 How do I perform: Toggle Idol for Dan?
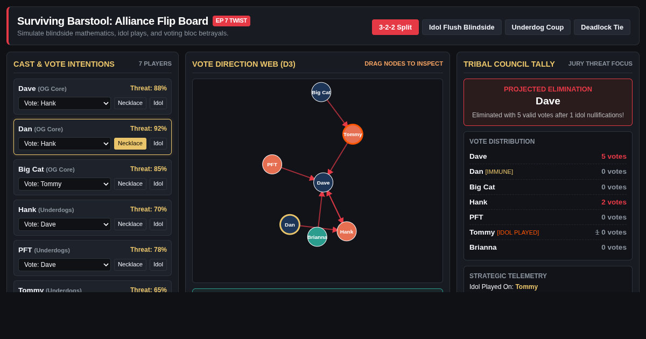click(158, 144)
